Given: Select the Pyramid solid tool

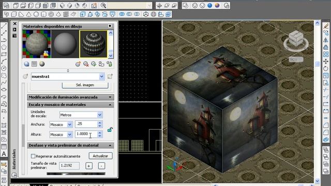Looking at the screenshot, I should coord(58,14).
